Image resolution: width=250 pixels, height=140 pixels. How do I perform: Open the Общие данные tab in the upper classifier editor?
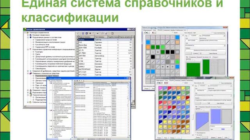[147, 30]
